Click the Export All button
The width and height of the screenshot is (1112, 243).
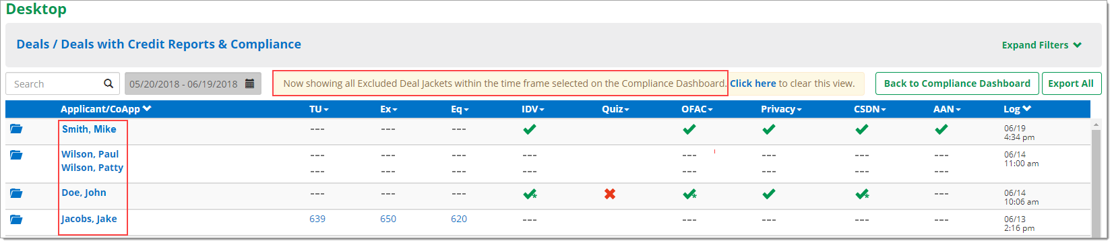(x=1071, y=83)
